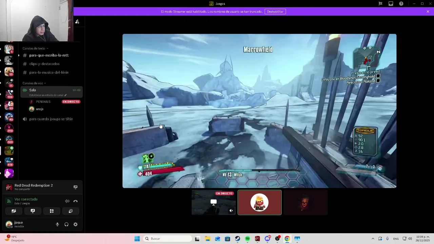
Task: Open the activities launcher button
Action: tap(52, 211)
